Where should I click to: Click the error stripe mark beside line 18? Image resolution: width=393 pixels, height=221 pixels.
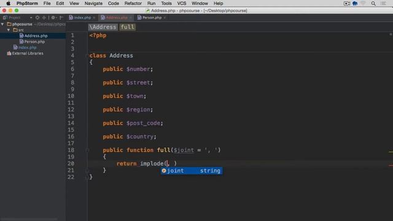click(x=391, y=152)
